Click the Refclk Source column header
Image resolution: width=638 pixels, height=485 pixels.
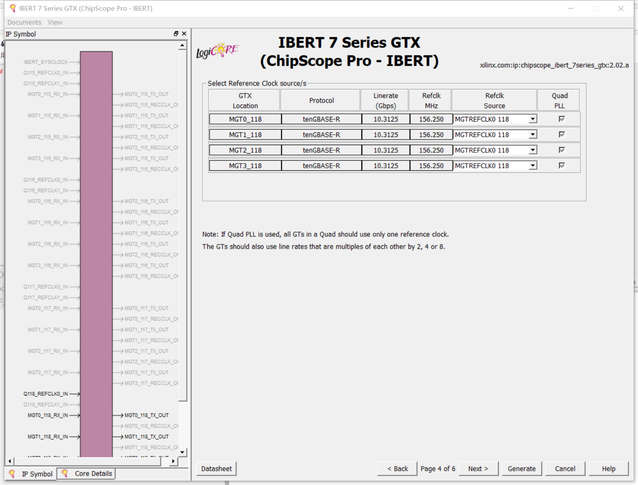point(494,100)
